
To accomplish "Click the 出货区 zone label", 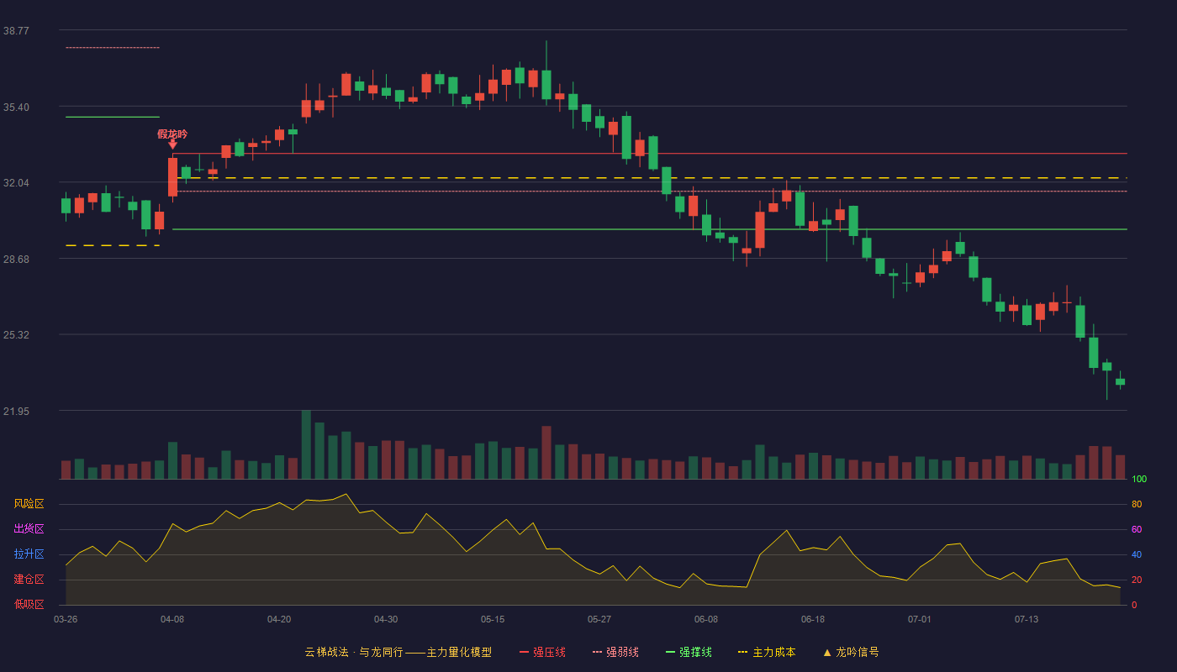I will 29,529.
